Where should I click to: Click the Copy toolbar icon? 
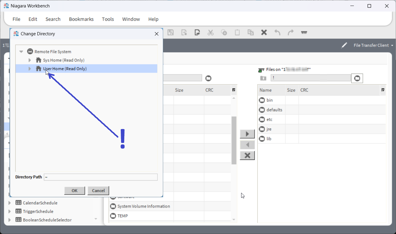click(x=224, y=32)
